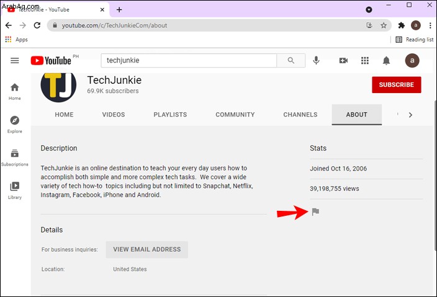
Task: Reload the page
Action: pos(37,25)
